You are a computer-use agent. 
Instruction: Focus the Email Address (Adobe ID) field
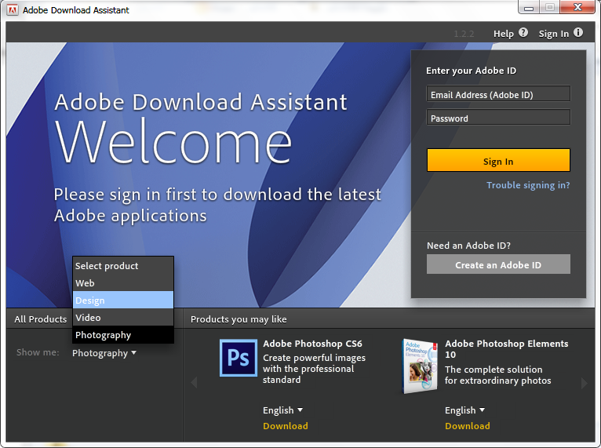tap(498, 94)
